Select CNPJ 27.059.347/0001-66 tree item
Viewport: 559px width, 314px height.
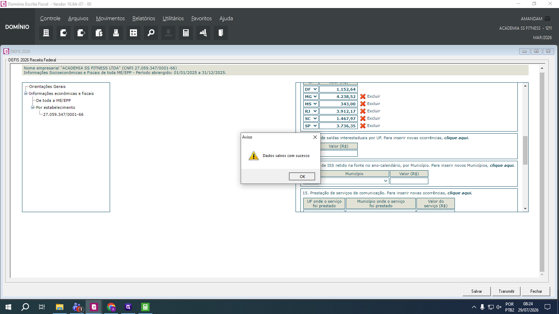click(x=63, y=114)
